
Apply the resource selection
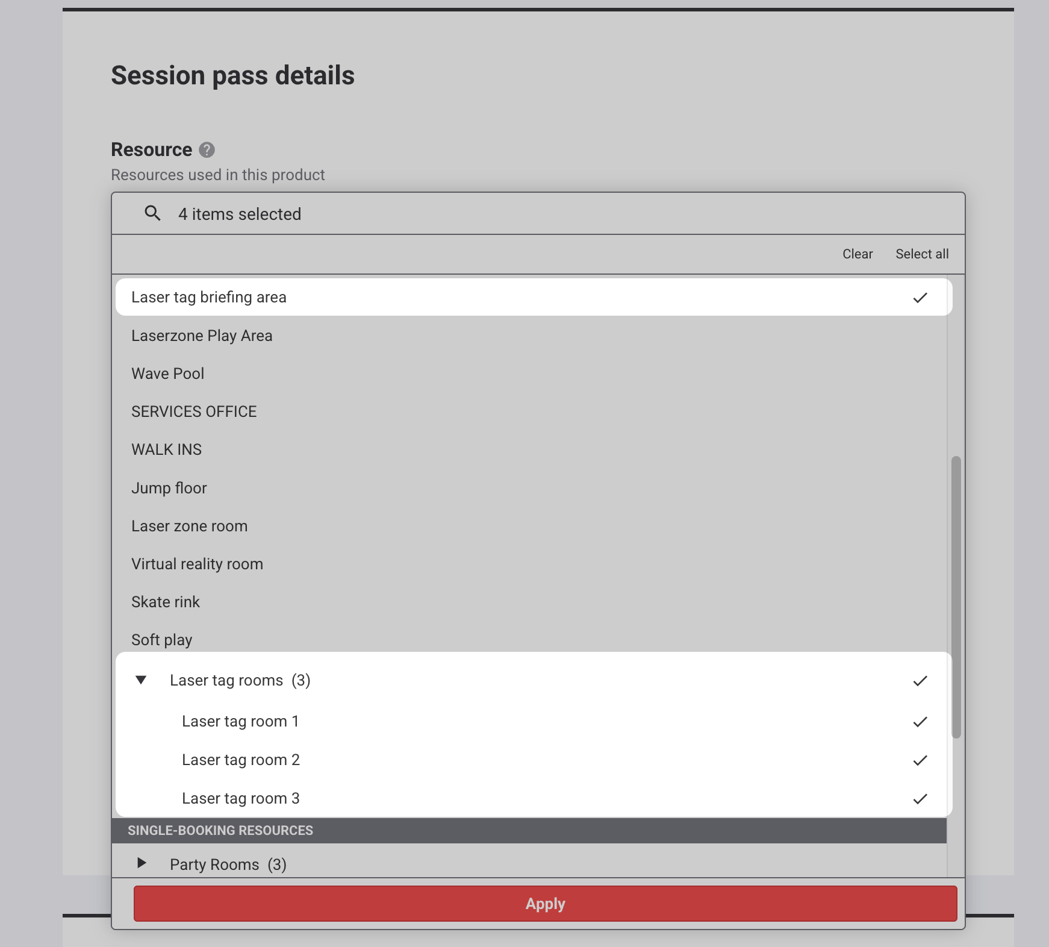[545, 904]
